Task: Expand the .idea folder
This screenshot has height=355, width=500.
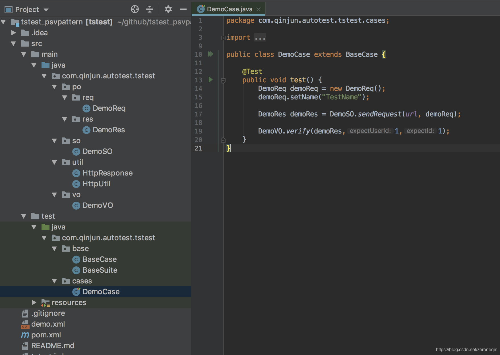Action: (13, 33)
